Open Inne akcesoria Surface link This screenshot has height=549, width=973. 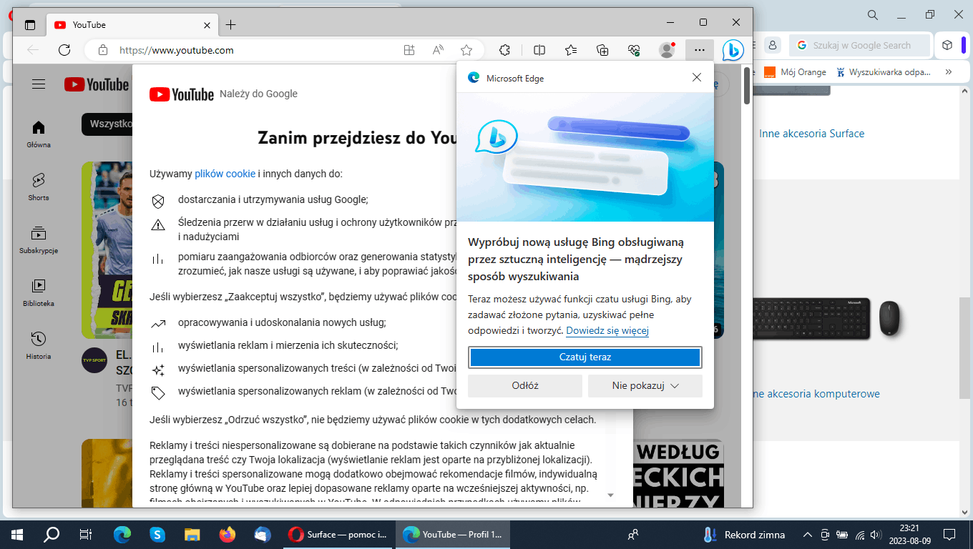811,134
